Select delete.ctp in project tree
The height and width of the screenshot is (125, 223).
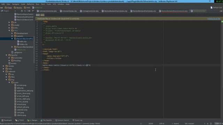click(x=20, y=50)
